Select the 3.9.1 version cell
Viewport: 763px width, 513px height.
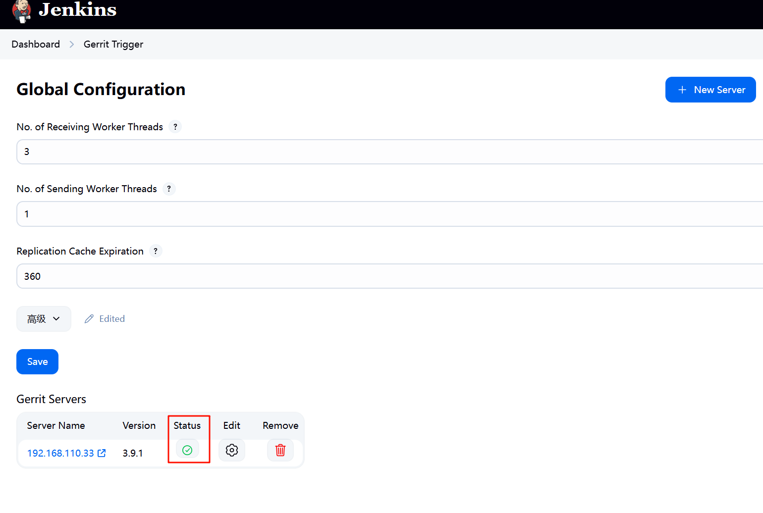click(133, 453)
